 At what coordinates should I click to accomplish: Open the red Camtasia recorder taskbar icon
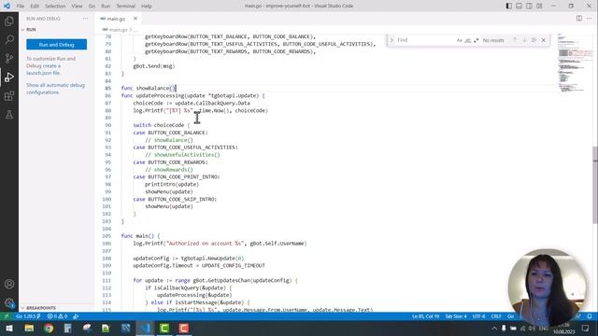point(184,328)
